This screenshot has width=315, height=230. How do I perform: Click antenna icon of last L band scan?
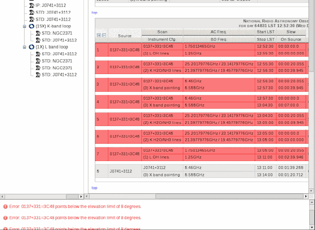38,75
